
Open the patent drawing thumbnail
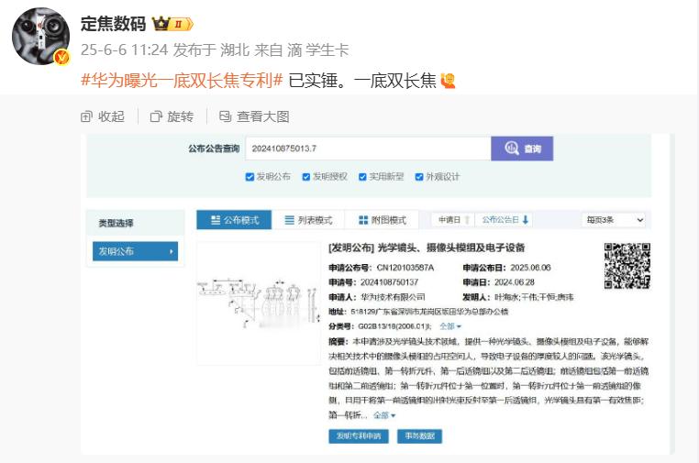(x=259, y=303)
